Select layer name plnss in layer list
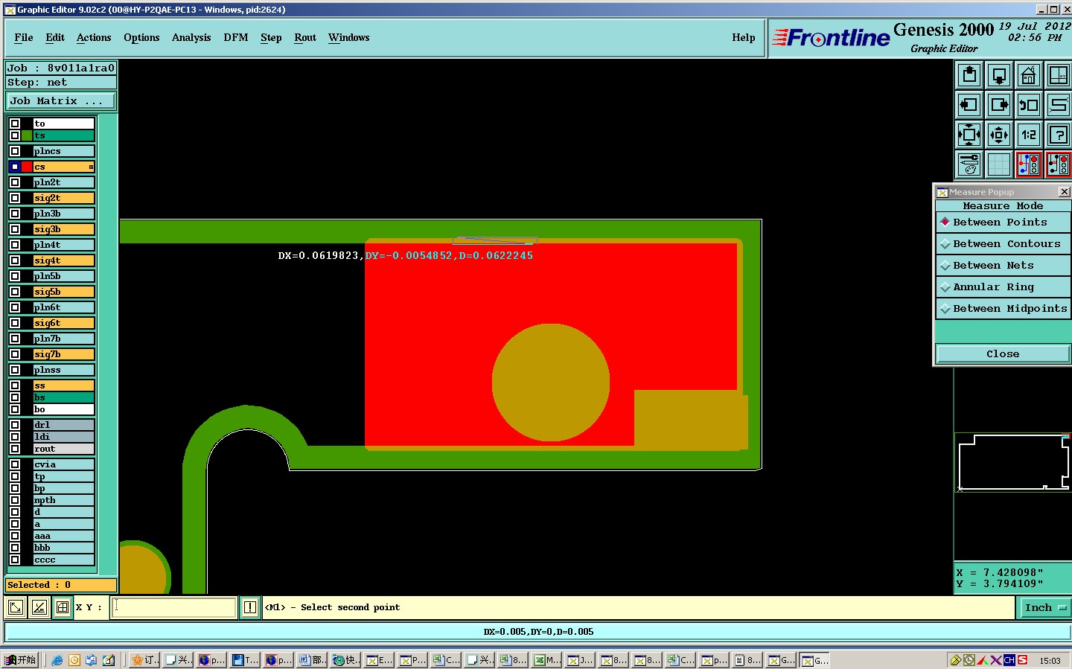 pos(63,370)
